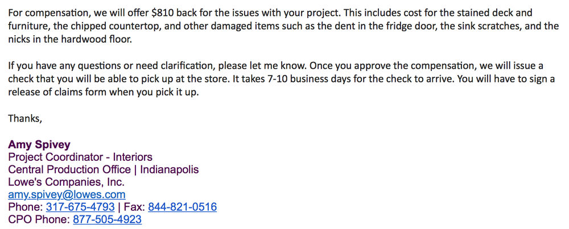Click the Central Production Office | Indianapolis line
This screenshot has width=569, height=229.
(x=103, y=169)
